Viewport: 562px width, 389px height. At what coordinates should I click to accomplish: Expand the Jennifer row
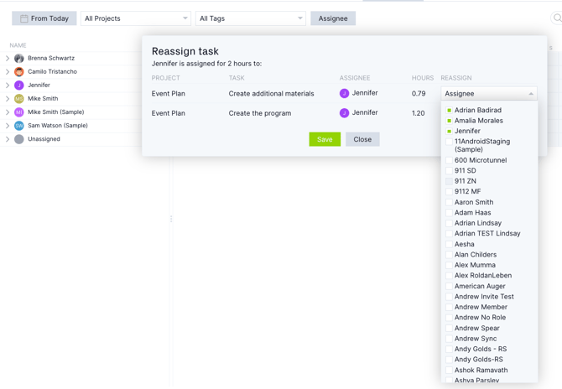pos(8,86)
